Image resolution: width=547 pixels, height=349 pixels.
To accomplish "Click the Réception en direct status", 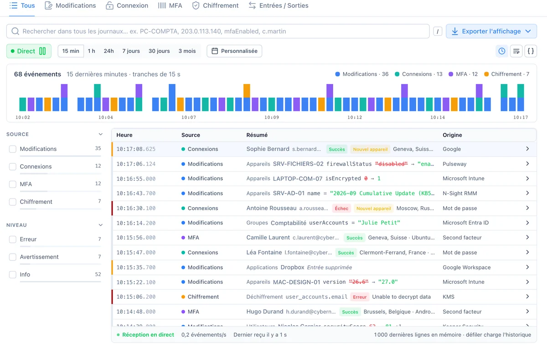I will click(x=145, y=335).
